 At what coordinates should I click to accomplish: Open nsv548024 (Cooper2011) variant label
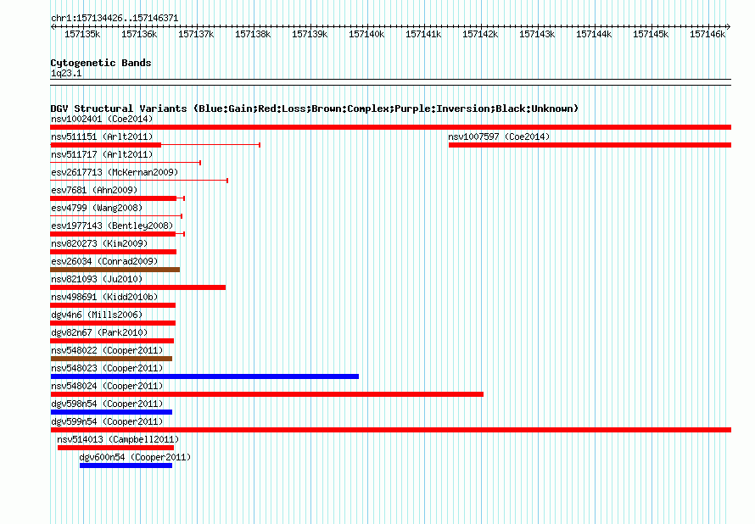tap(107, 386)
